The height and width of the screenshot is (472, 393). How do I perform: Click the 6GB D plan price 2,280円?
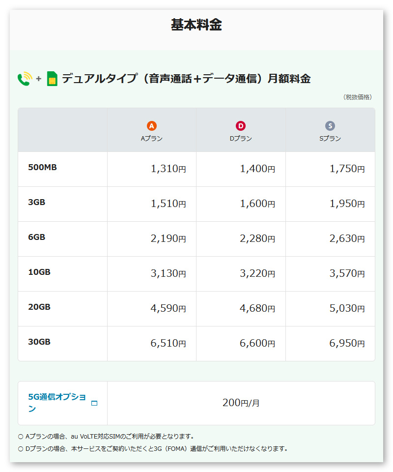(257, 238)
